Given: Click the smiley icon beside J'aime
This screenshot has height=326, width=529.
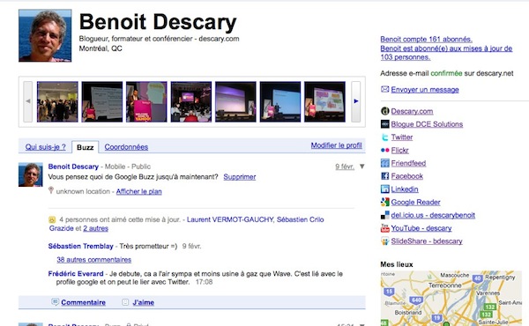Looking at the screenshot, I should (125, 302).
